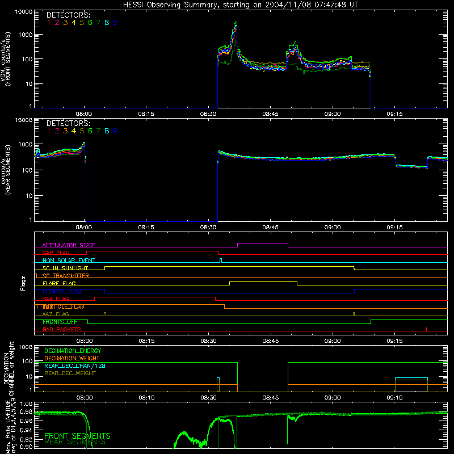454x454 pixels.
Task: Click the REAR SEGMENTS counts/s axis title
Action: click(6, 170)
